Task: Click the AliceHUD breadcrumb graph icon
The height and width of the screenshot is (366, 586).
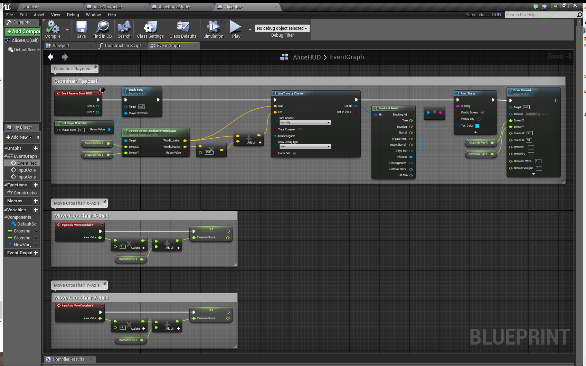Action: pos(284,57)
